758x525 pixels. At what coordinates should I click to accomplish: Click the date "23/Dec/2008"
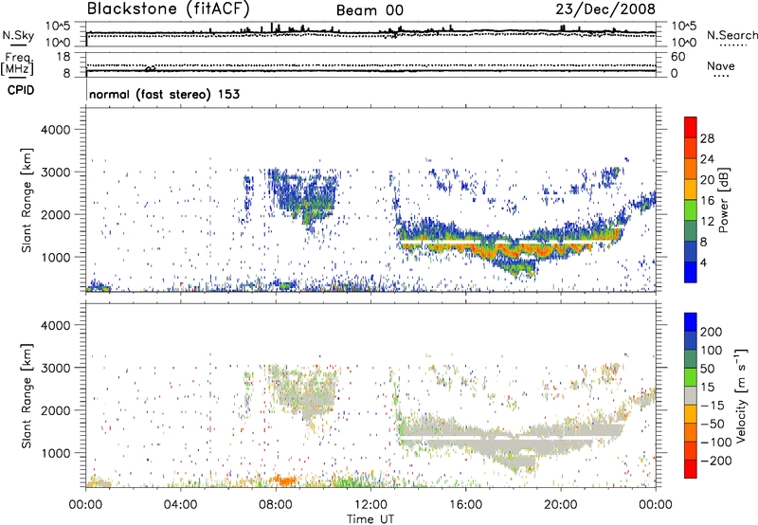pyautogui.click(x=605, y=9)
